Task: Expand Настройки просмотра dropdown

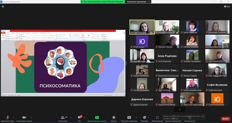Action: pyautogui.click(x=138, y=2)
